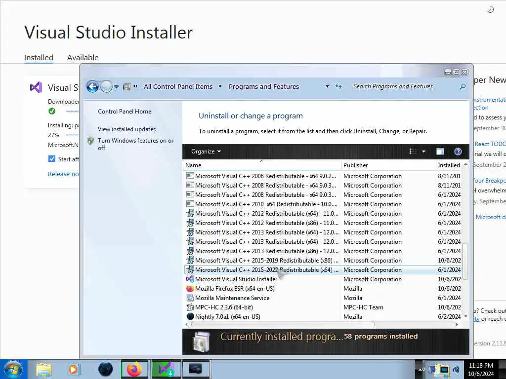
Task: Select Microsoft Visual C++ 2010 x64 Redistributable row
Action: click(x=323, y=204)
